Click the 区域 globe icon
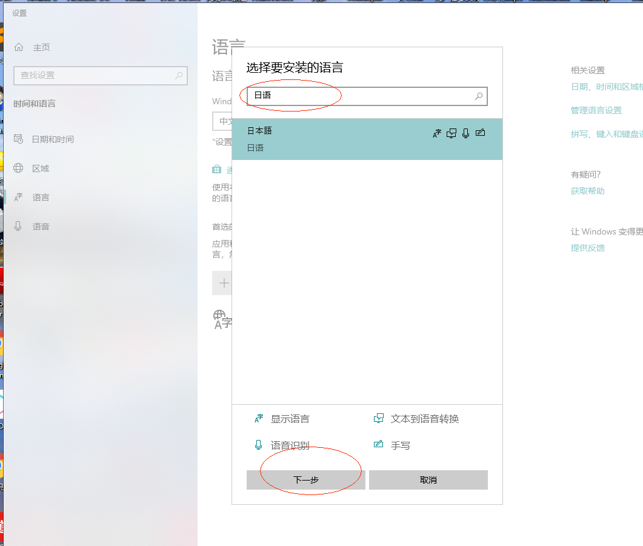This screenshot has height=546, width=643. click(x=18, y=168)
